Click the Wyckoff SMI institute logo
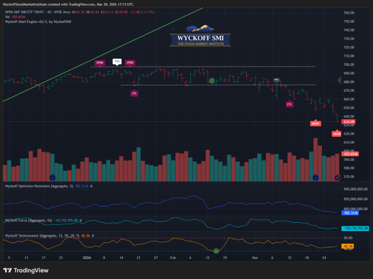The width and height of the screenshot is (373, 279). click(x=200, y=36)
